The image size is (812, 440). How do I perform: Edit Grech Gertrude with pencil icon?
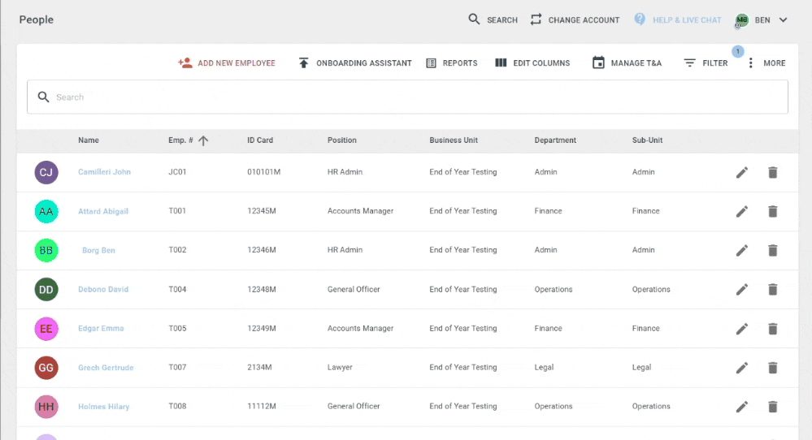(x=742, y=368)
